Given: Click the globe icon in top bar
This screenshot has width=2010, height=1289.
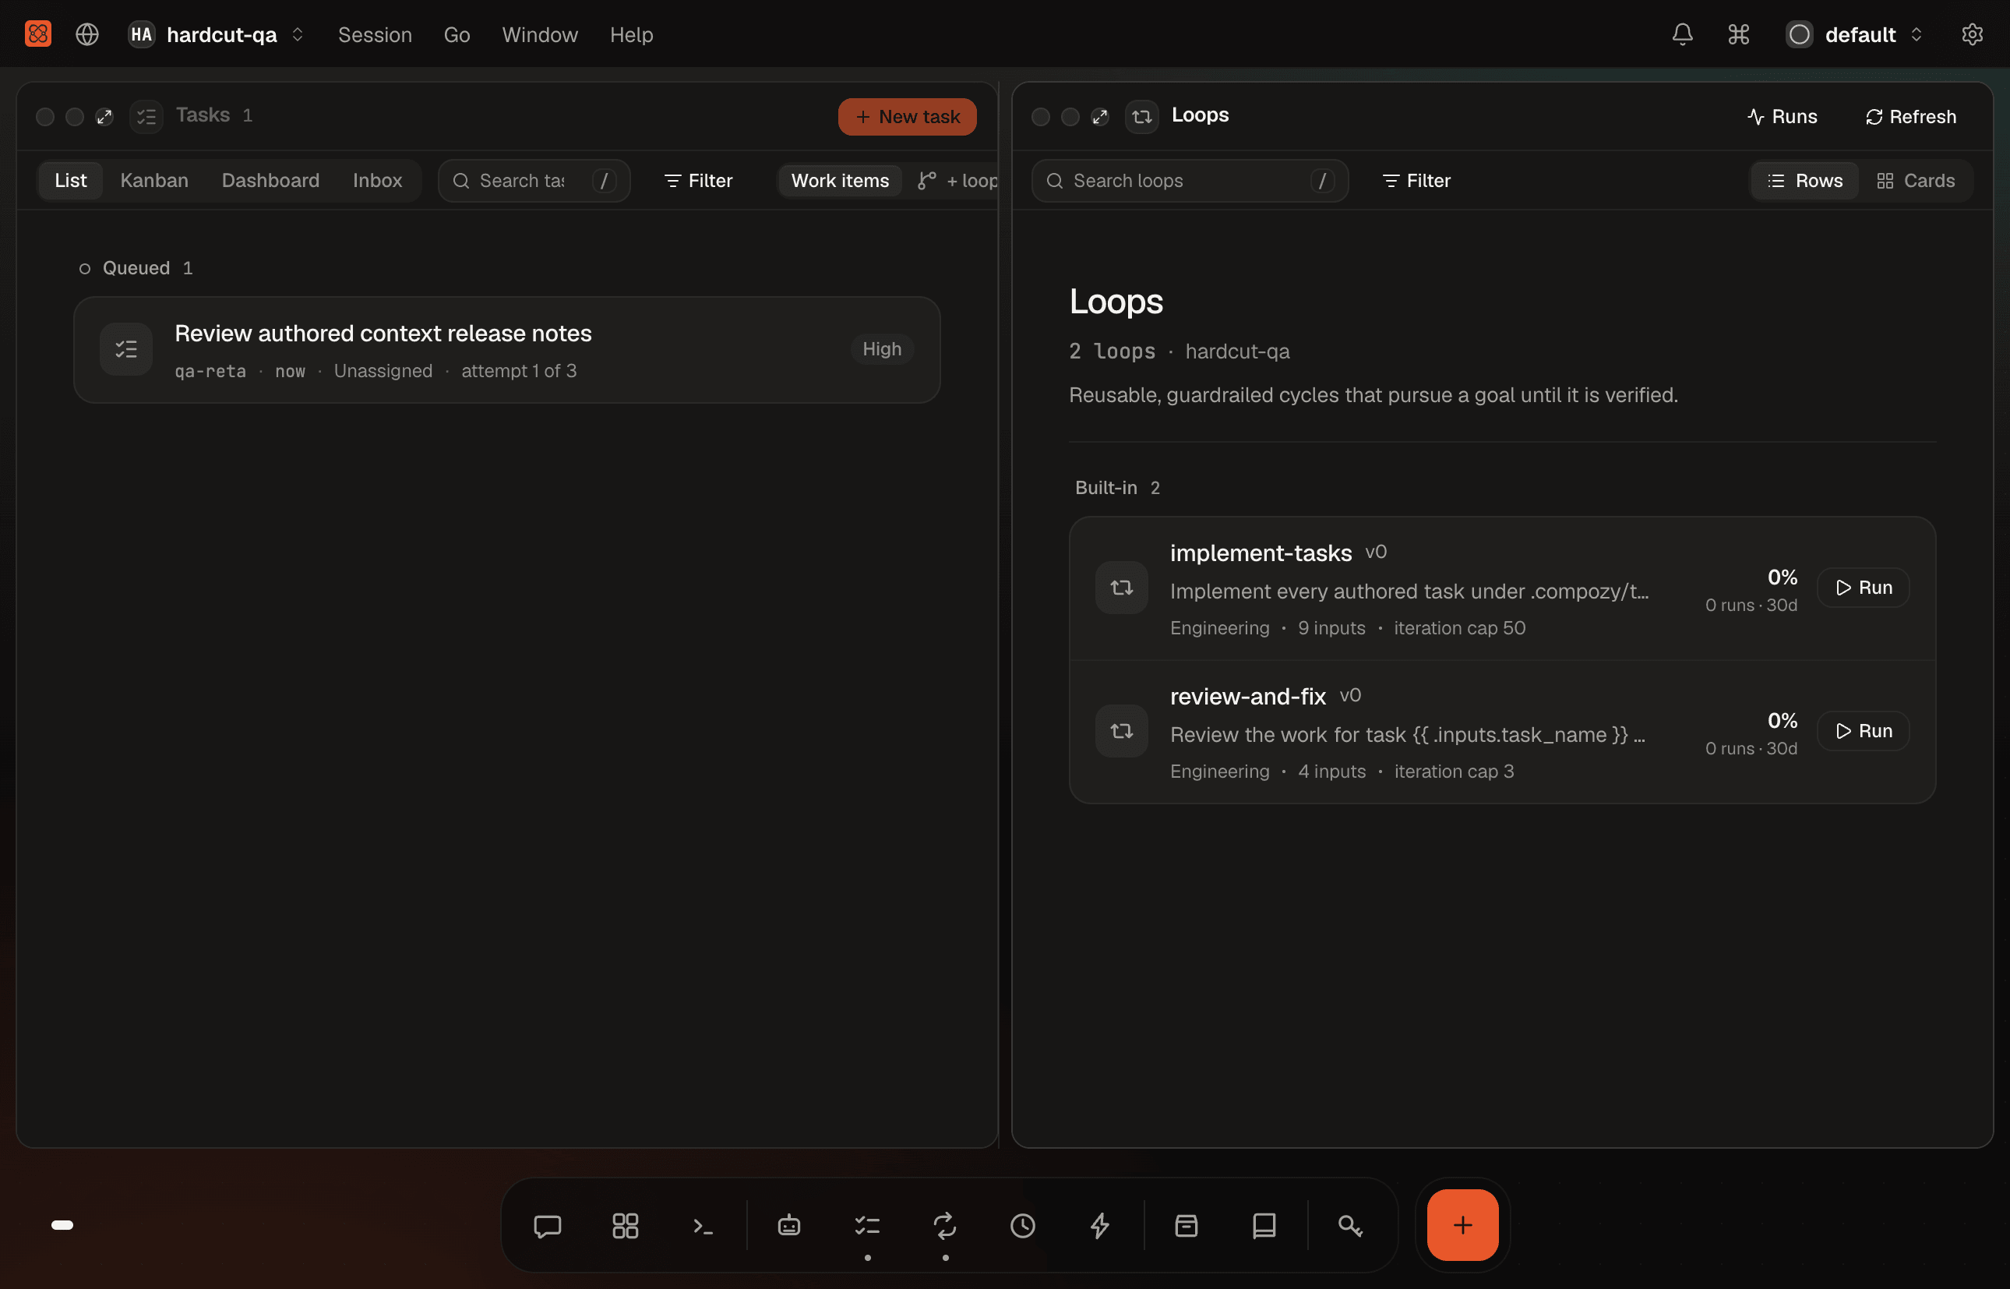Looking at the screenshot, I should 87,34.
